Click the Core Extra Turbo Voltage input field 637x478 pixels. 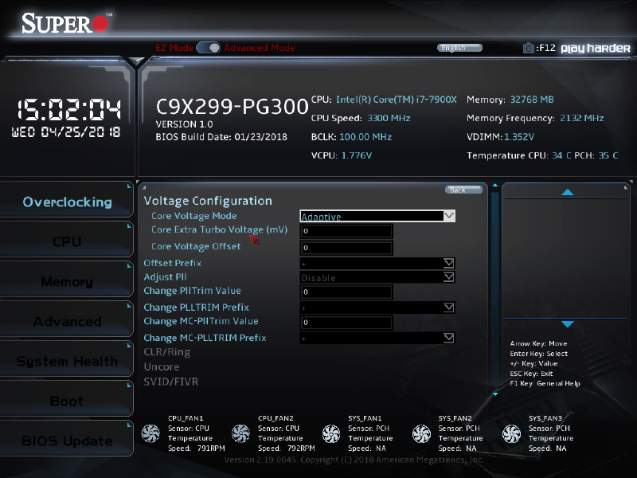(346, 231)
